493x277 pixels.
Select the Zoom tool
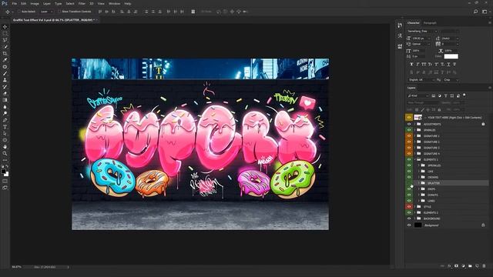pos(5,153)
